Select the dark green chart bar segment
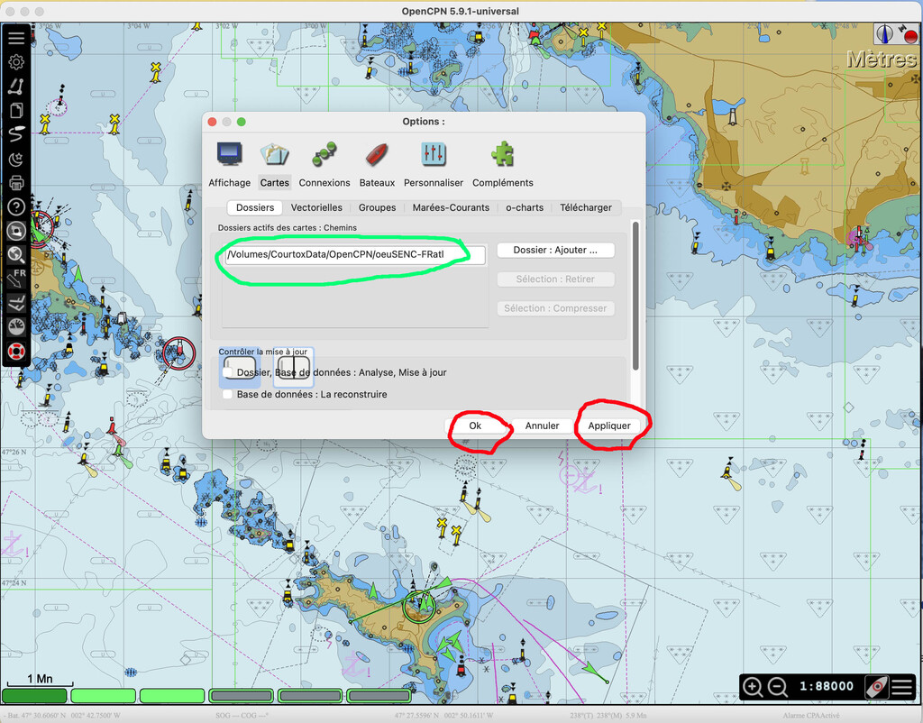Viewport: 923px width, 723px height. click(35, 696)
